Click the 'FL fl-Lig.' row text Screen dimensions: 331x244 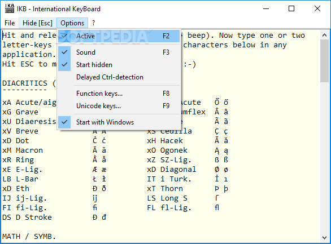pyautogui.click(x=169, y=208)
